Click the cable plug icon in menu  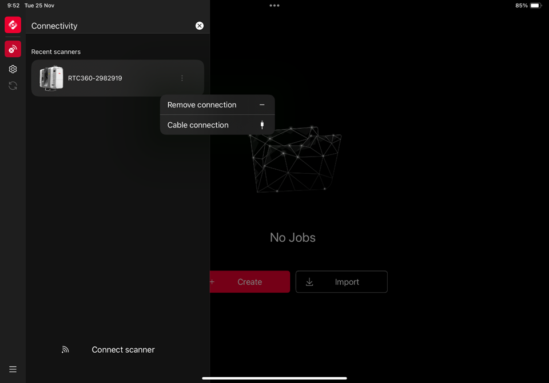coord(262,125)
